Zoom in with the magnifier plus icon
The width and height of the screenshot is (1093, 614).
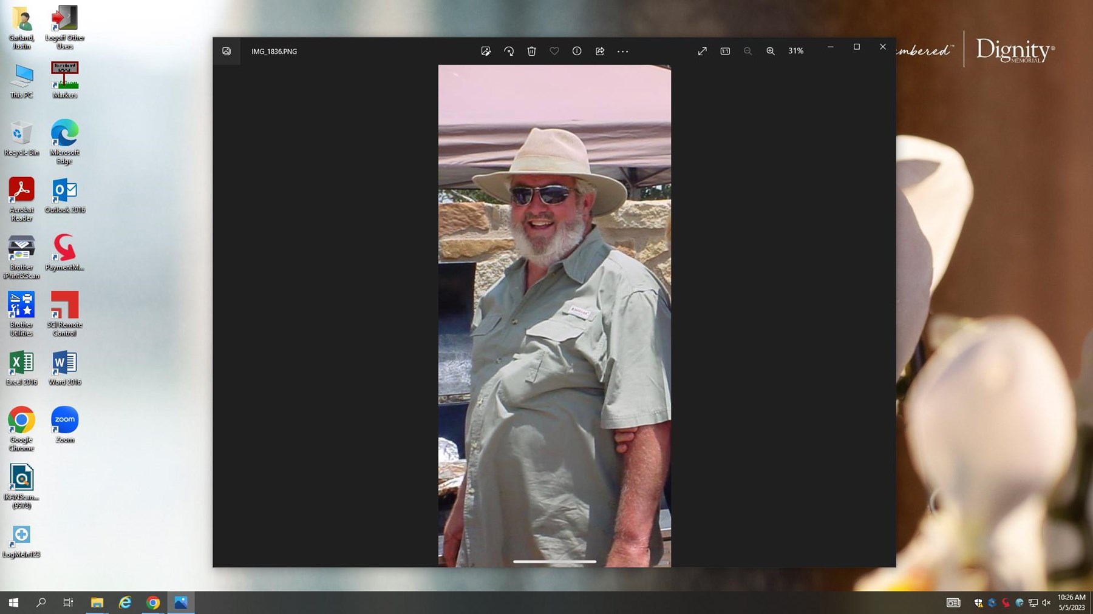[x=771, y=52]
